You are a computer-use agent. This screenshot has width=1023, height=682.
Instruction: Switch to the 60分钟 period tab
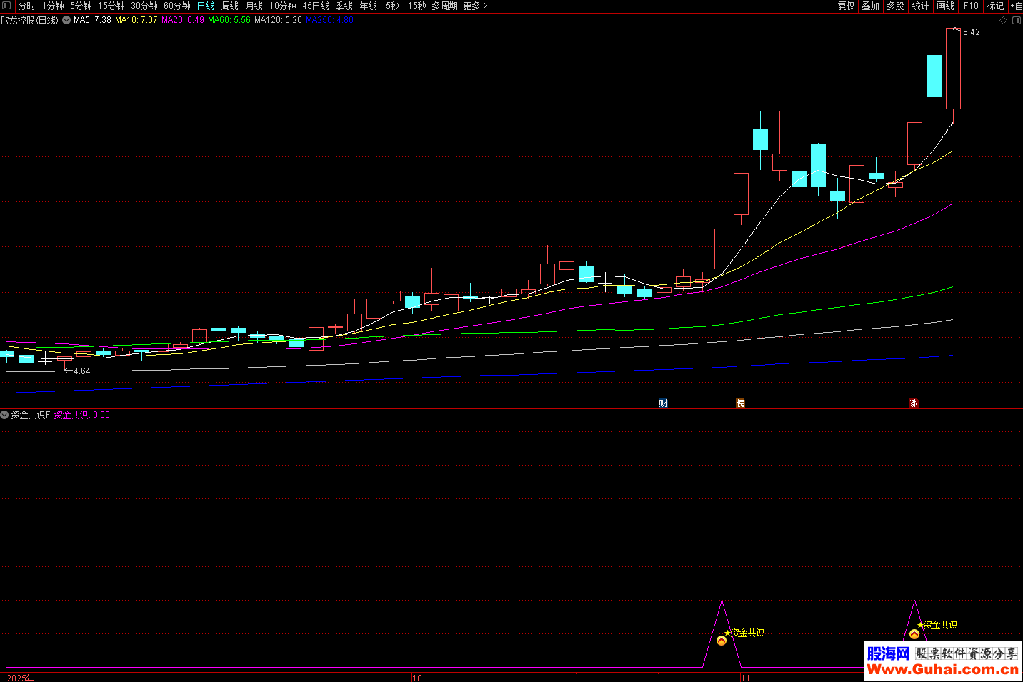[x=176, y=6]
